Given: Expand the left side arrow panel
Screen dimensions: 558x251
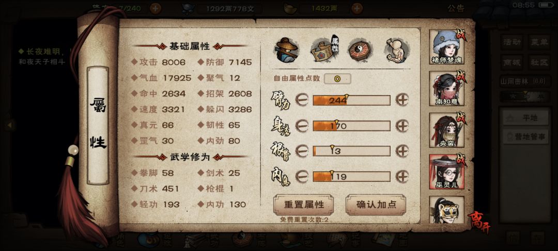Looking at the screenshot, I should (x=10, y=125).
